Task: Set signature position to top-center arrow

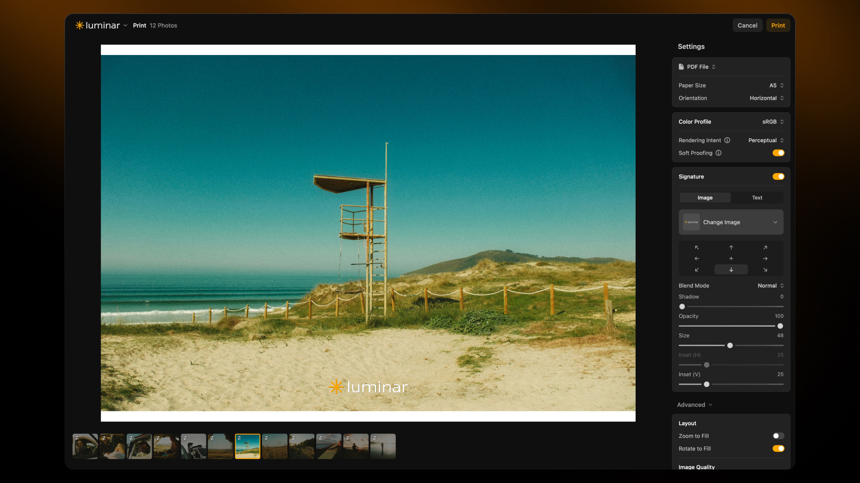Action: coord(731,247)
